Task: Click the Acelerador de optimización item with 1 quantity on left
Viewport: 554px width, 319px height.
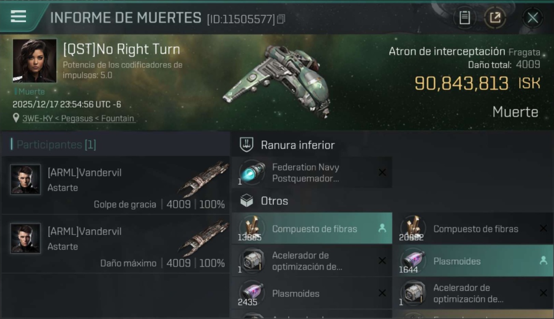Action: coord(312,261)
